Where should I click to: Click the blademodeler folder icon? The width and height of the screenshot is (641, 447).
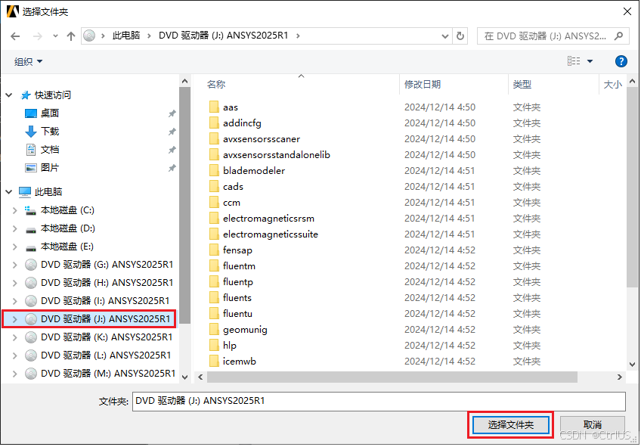214,171
